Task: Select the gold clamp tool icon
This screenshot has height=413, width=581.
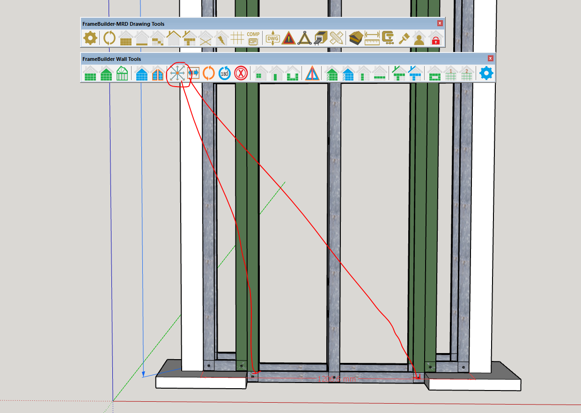Action: (388, 38)
